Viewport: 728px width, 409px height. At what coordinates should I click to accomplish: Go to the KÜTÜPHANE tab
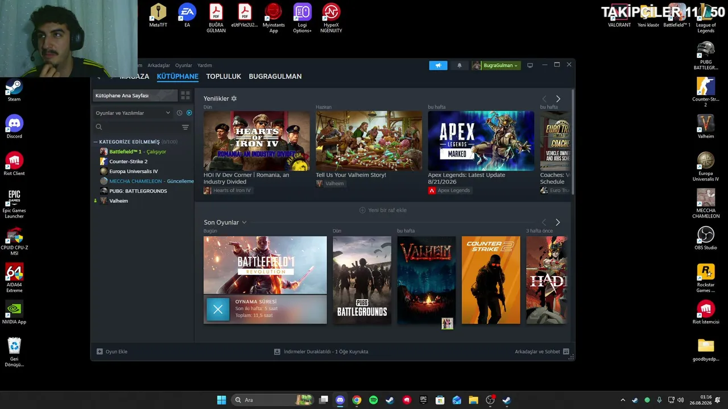[177, 77]
